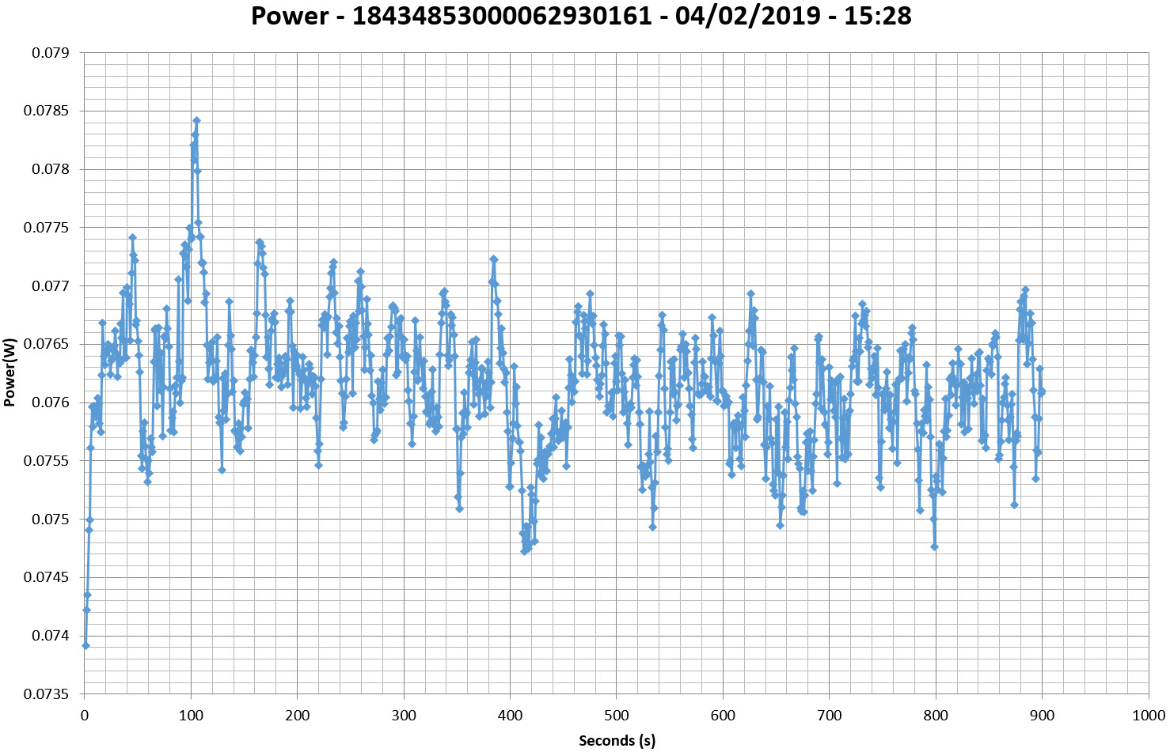Click the 0 label on the horizontal axis
This screenshot has width=1170, height=752.
pyautogui.click(x=85, y=716)
